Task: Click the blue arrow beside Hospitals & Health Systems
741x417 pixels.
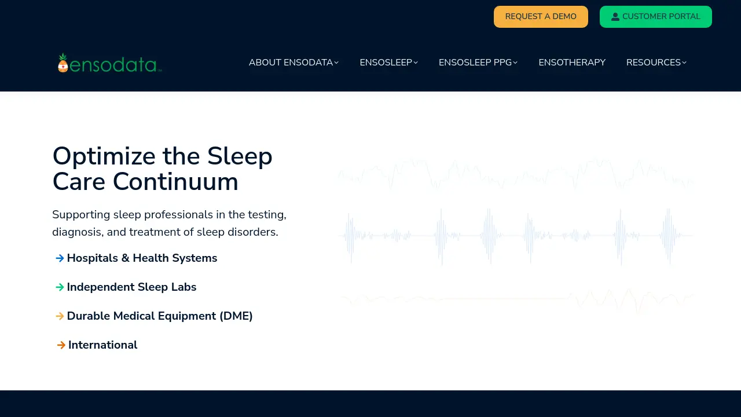Action: click(60, 258)
